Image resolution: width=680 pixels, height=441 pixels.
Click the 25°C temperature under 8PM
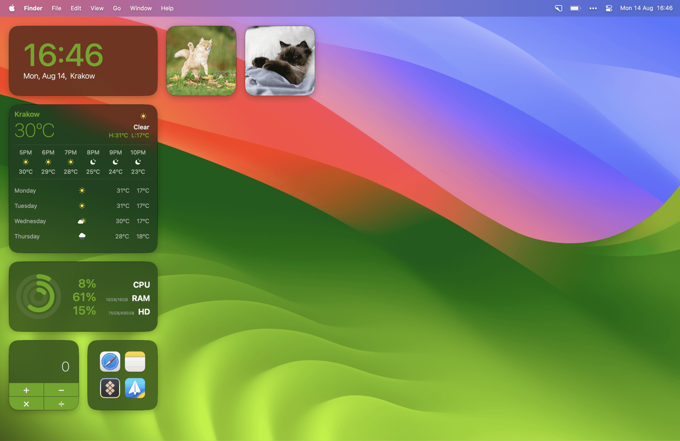[93, 172]
